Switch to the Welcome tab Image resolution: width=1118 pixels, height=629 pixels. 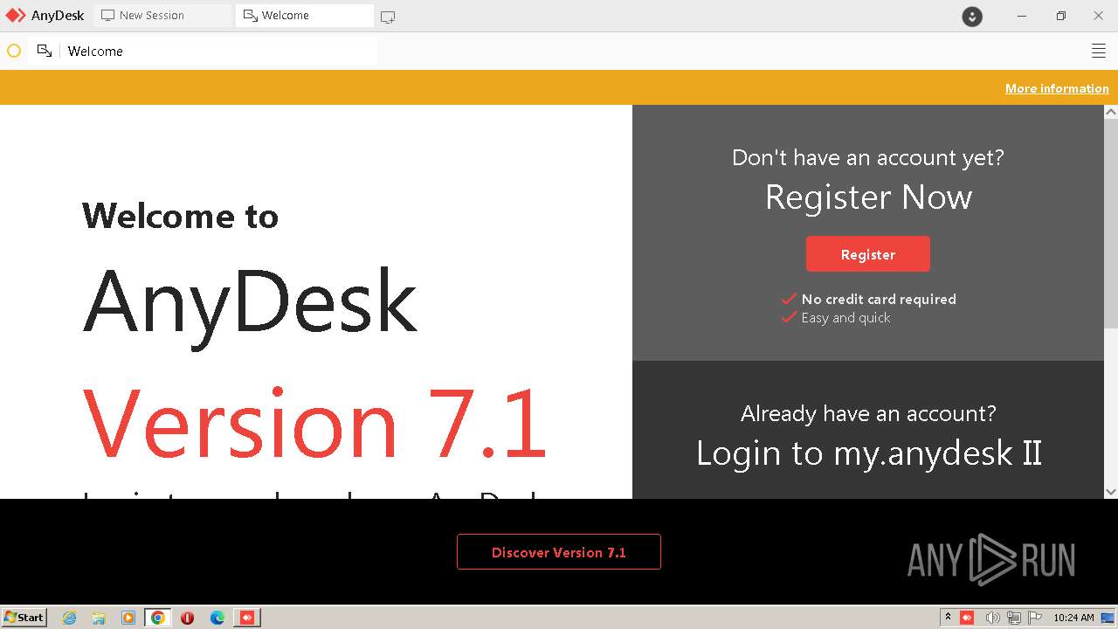304,15
